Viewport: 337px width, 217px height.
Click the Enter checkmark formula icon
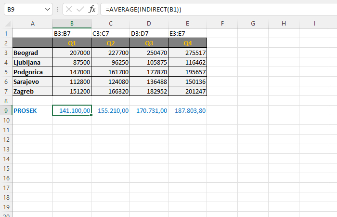81,9
